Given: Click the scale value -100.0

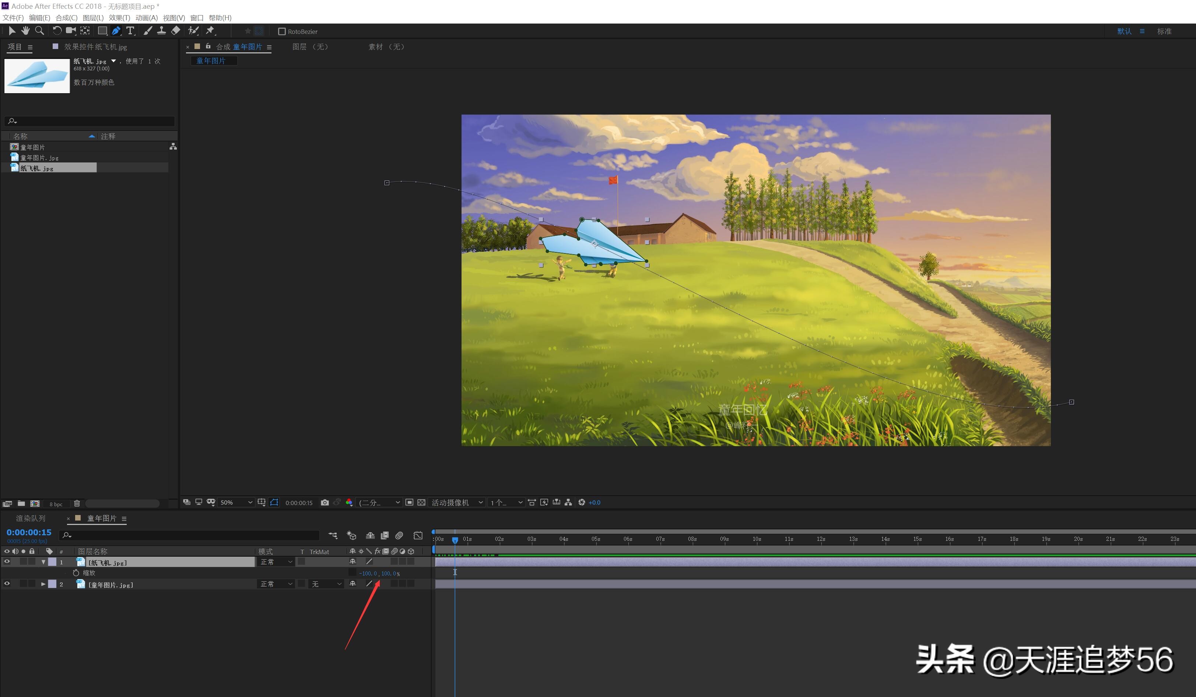Looking at the screenshot, I should click(368, 574).
